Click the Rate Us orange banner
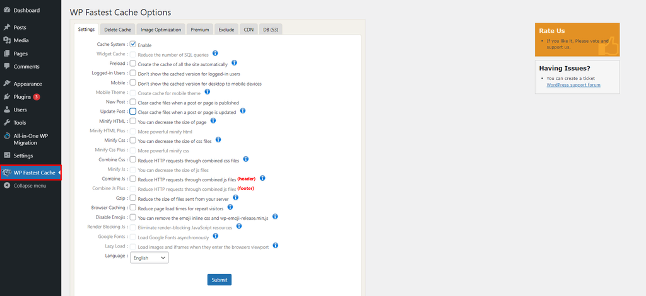Screen dimensions: 646x296 pos(577,40)
